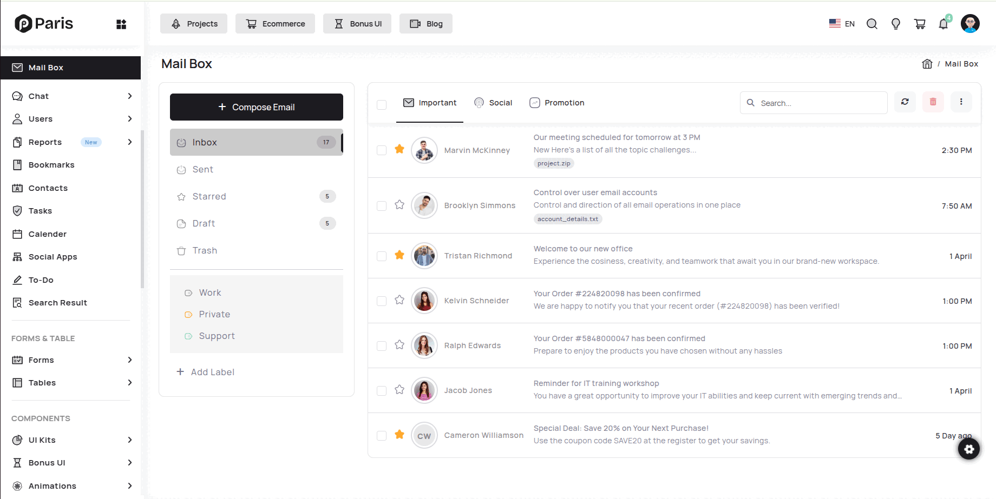Open the EN language dropdown
This screenshot has width=996, height=499.
coord(842,24)
